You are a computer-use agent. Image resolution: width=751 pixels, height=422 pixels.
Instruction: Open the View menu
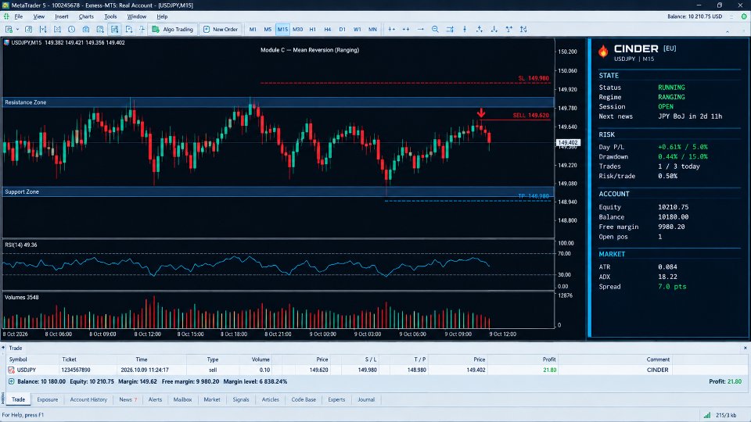coord(39,16)
